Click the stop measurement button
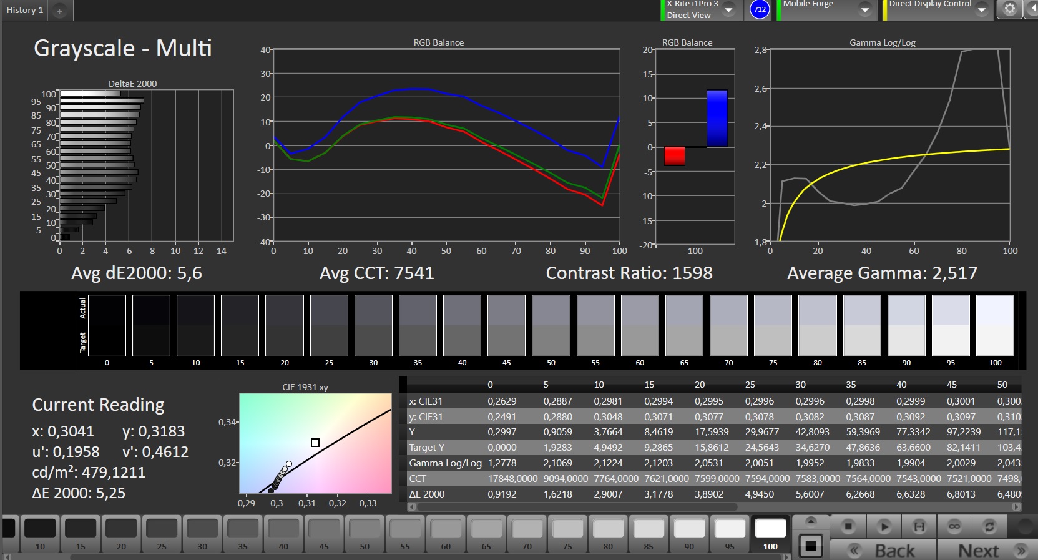The image size is (1038, 560). click(x=848, y=526)
